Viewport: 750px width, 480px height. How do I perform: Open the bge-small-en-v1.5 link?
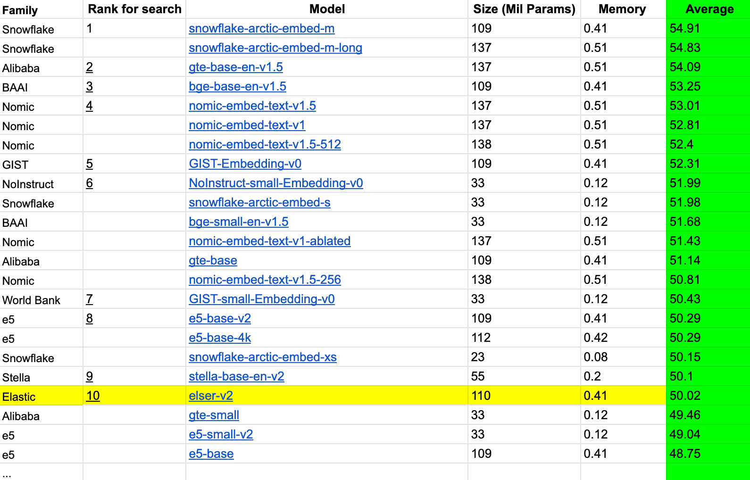click(239, 222)
